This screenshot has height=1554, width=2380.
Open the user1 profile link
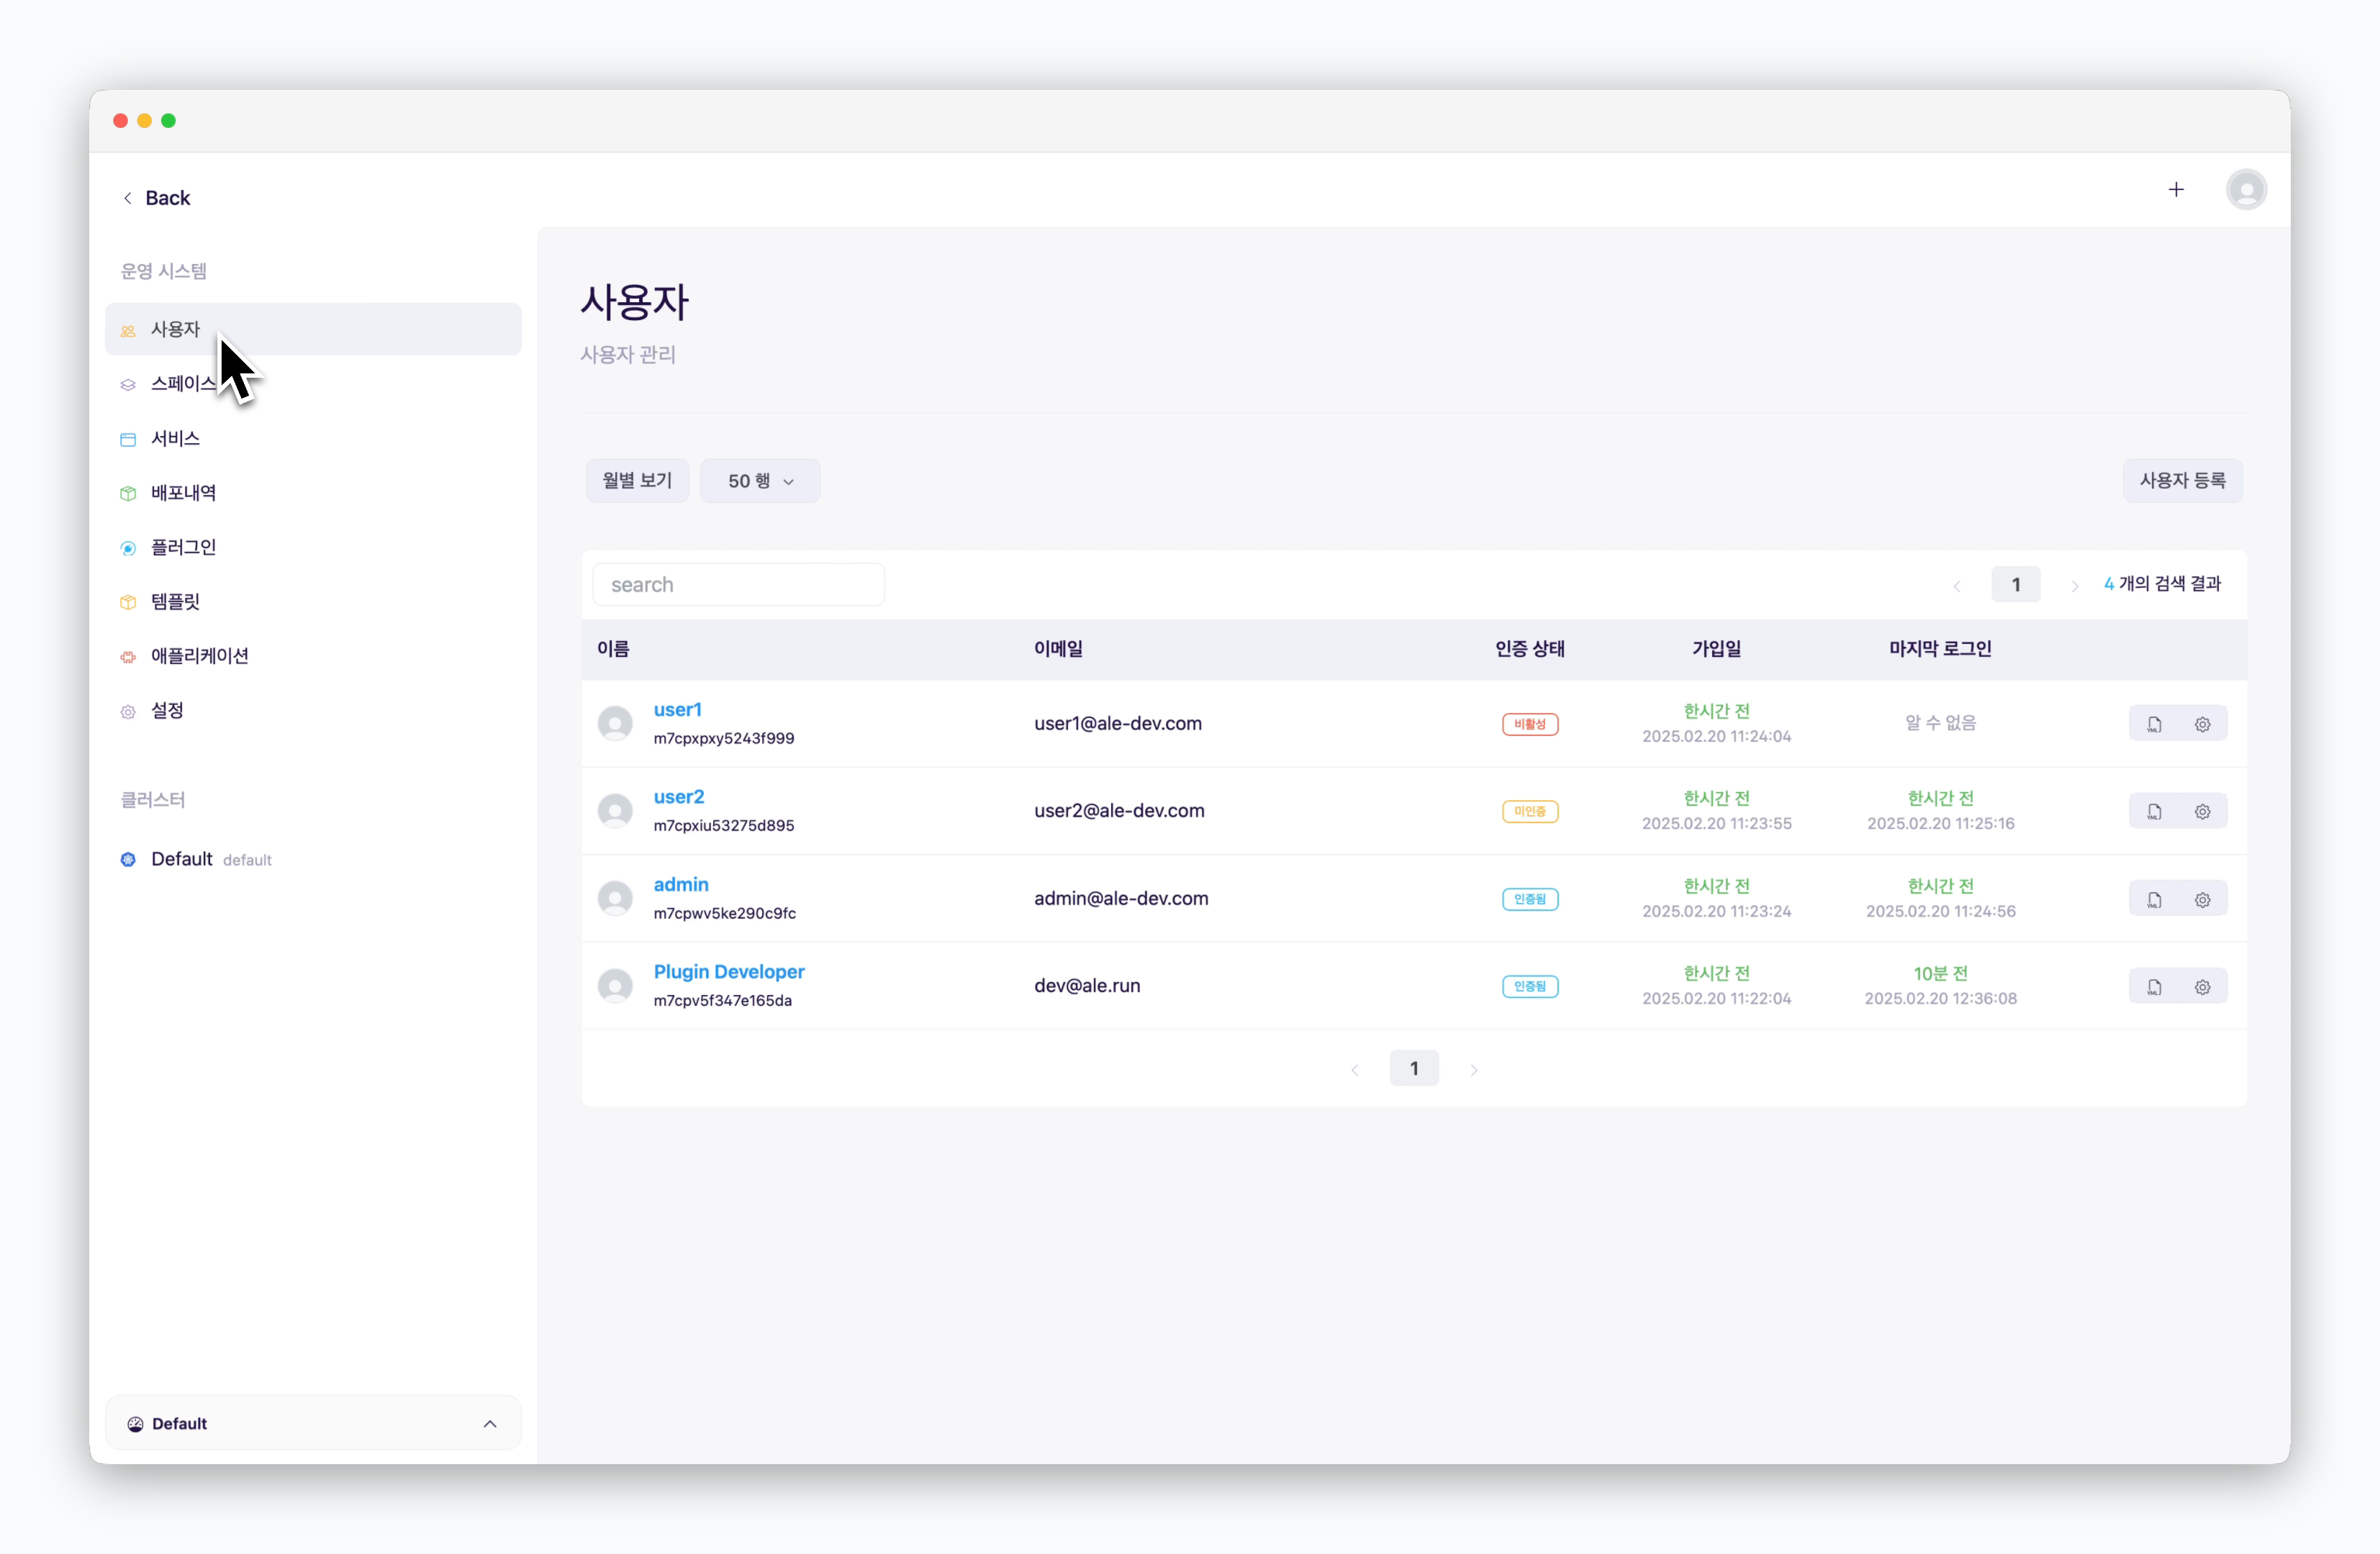(678, 709)
